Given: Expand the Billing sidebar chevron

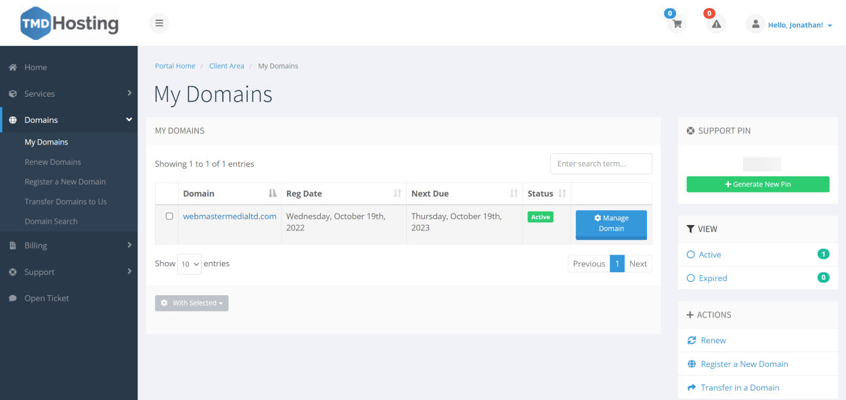Looking at the screenshot, I should click(129, 245).
